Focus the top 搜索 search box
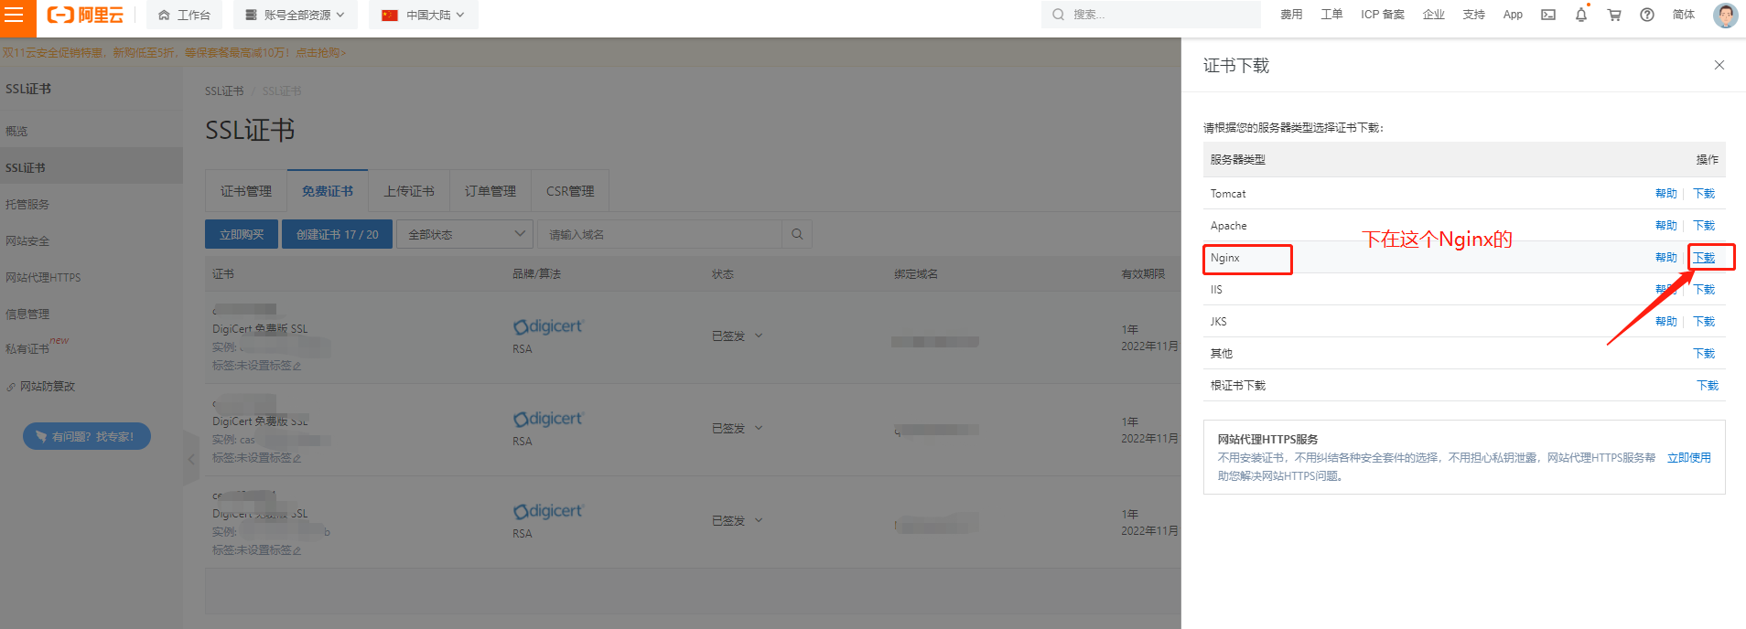 coord(1150,15)
